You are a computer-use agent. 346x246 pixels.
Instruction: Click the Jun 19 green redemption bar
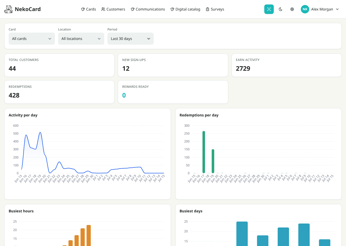click(213, 161)
